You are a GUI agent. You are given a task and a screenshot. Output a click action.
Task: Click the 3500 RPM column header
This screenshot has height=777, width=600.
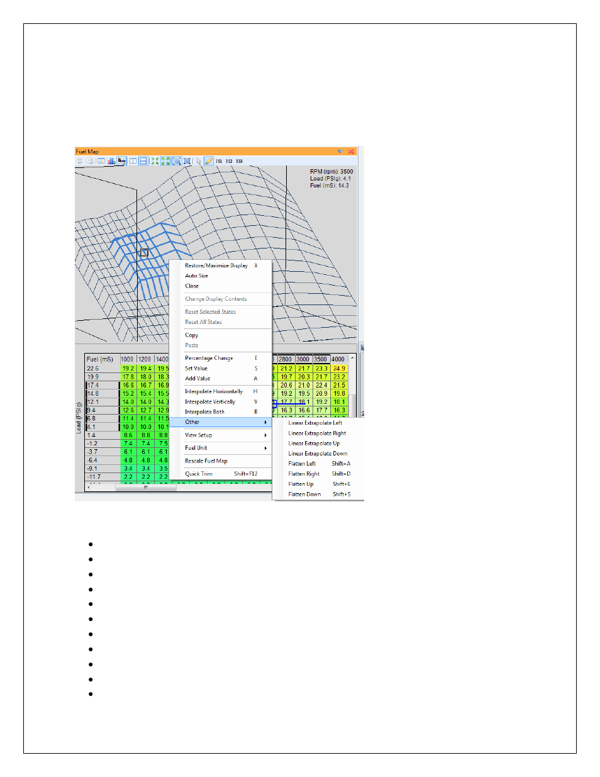click(321, 359)
